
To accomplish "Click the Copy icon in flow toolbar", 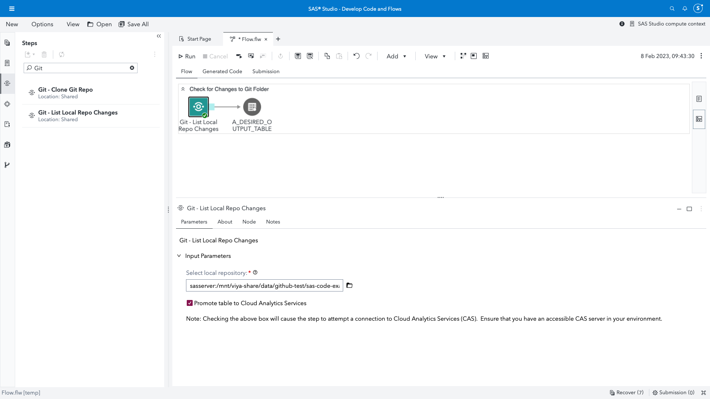I will coord(327,56).
